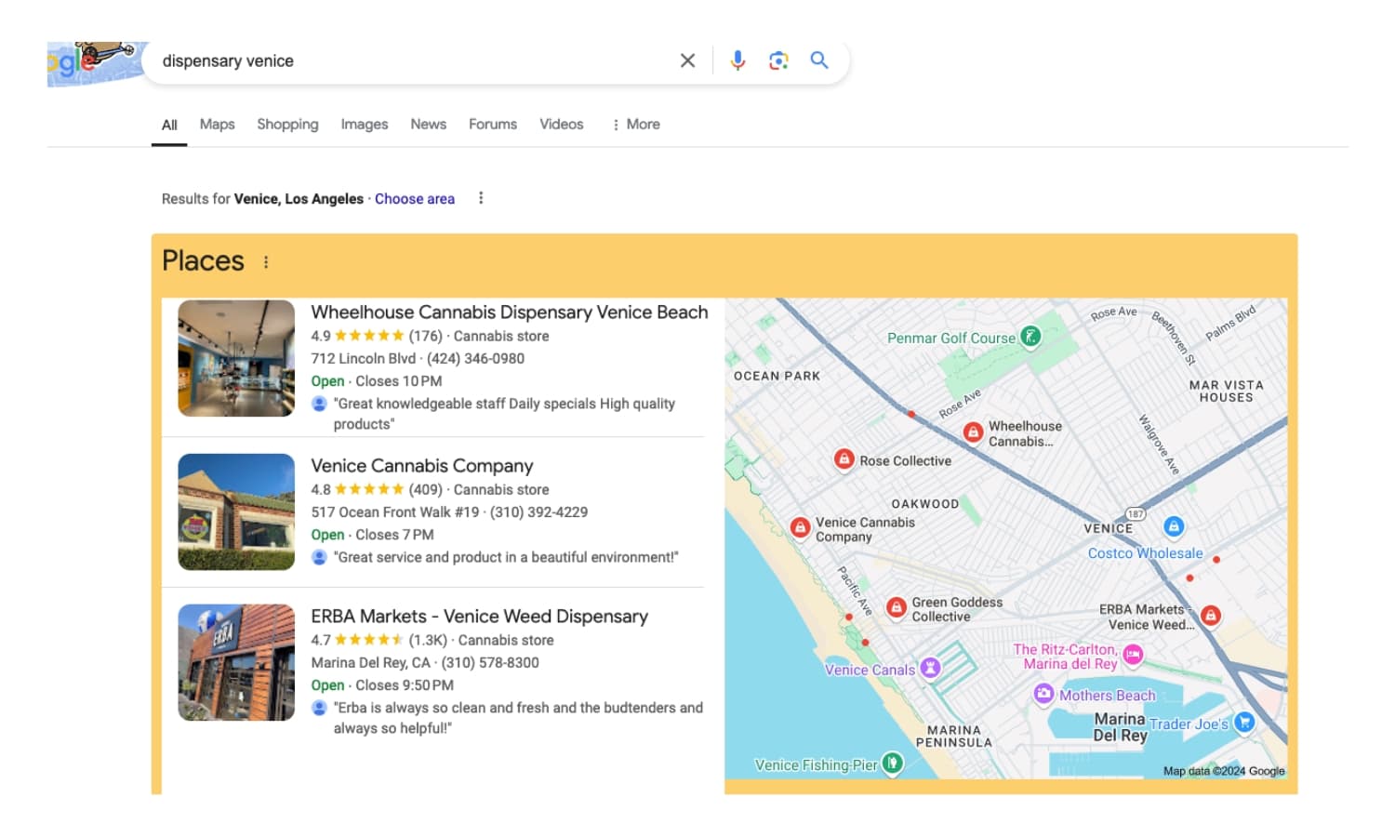Click the Choose area link
This screenshot has height=837, width=1395.
415,198
